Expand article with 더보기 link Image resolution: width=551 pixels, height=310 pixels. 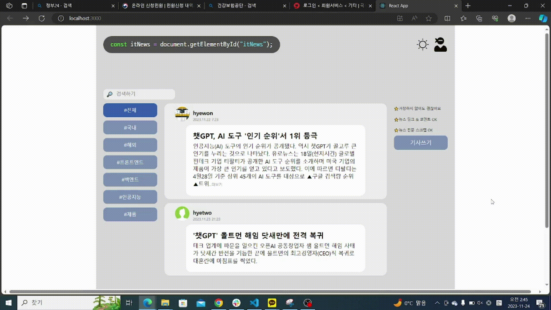pyautogui.click(x=217, y=185)
